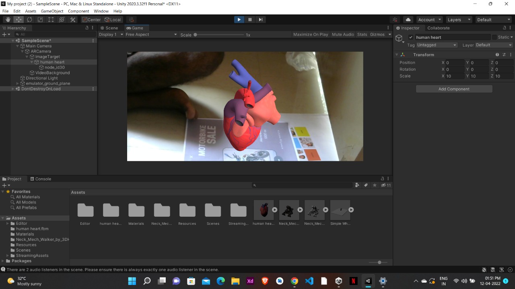515x289 pixels.
Task: Toggle the Static checkbox
Action: click(x=494, y=37)
